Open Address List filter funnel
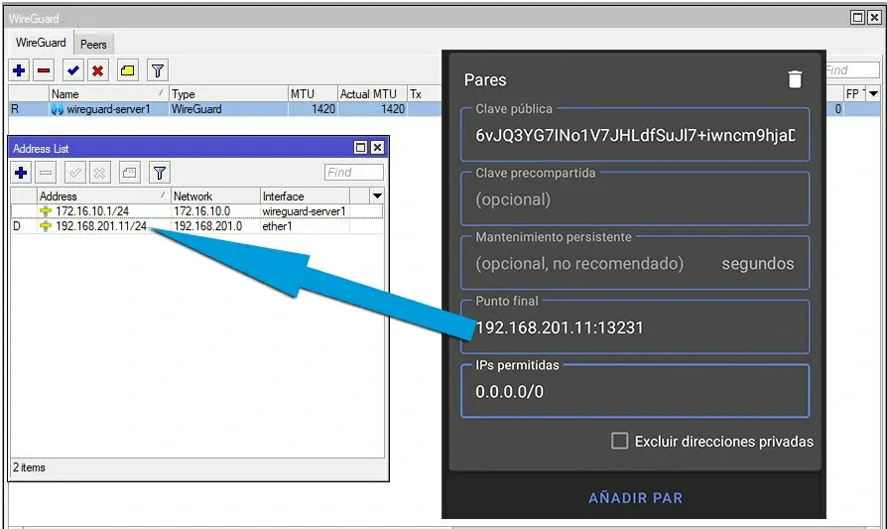 [160, 173]
